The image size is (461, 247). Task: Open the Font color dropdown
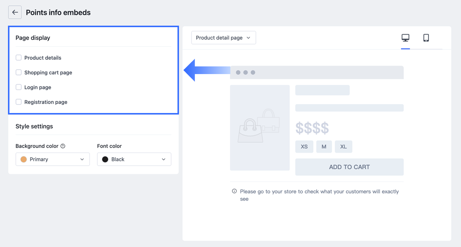[x=134, y=159]
